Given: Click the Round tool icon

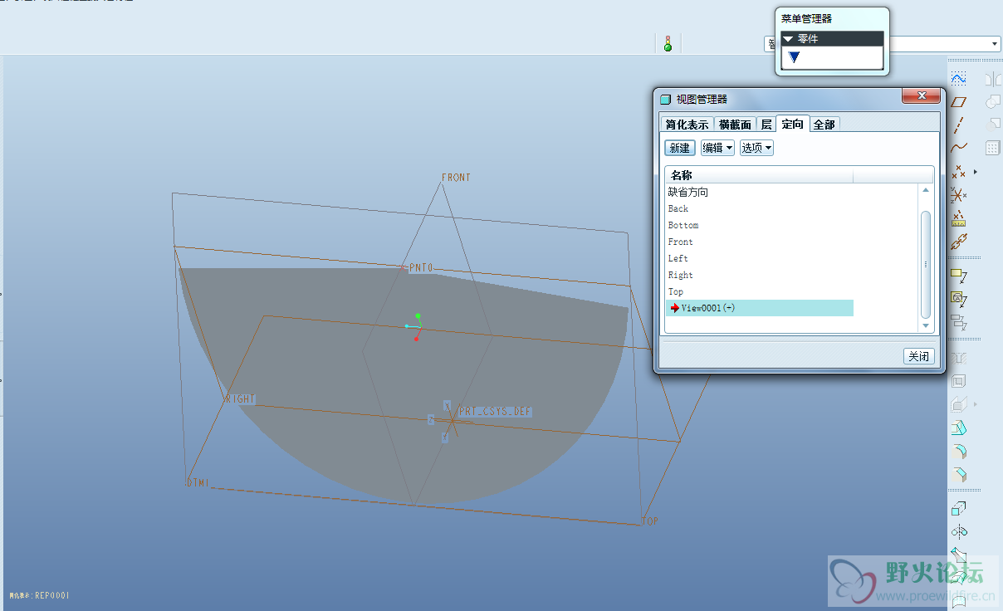Looking at the screenshot, I should click(959, 452).
